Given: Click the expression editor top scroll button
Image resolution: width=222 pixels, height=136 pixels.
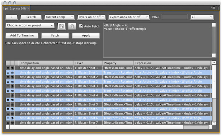Looking at the screenshot, I should [214, 25].
